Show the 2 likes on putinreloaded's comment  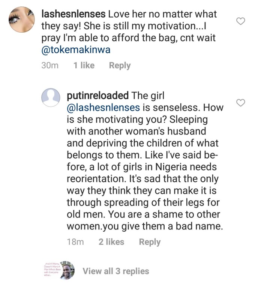(111, 242)
